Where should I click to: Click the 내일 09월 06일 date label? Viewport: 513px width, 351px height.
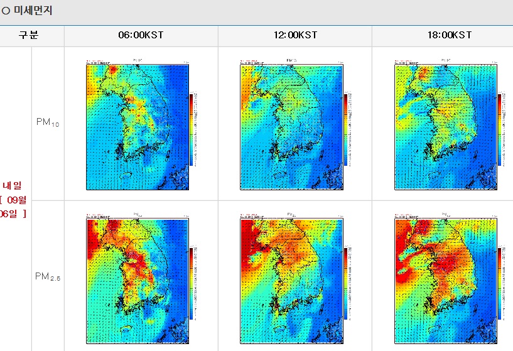[x=13, y=200]
